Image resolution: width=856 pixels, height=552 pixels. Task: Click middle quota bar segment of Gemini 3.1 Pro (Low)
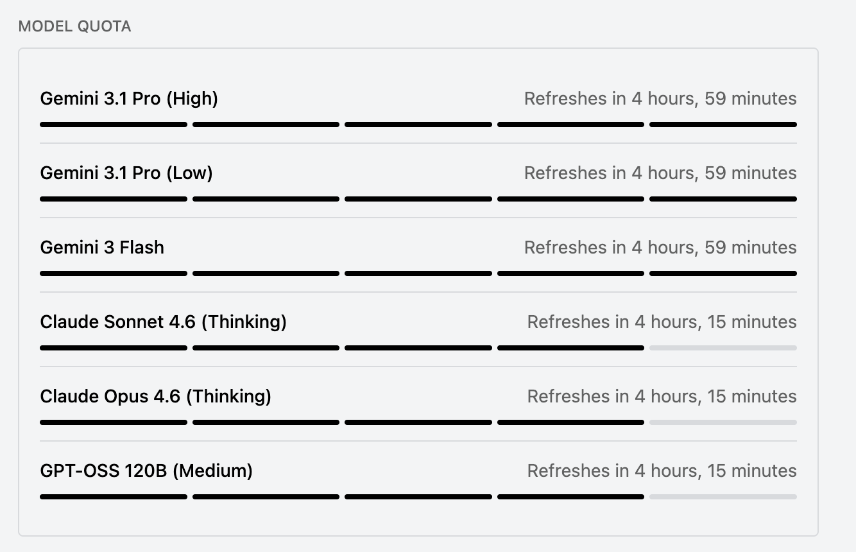(x=418, y=199)
